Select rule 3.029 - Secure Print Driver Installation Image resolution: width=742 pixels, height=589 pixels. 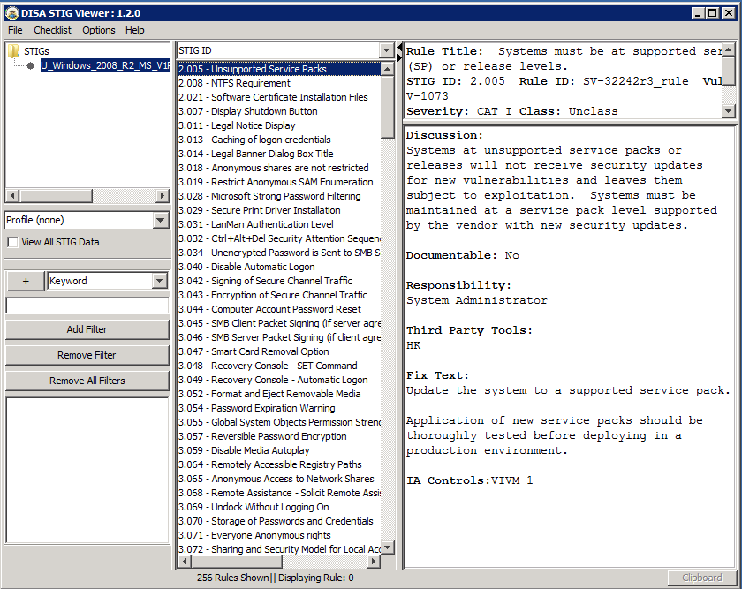[x=279, y=210]
